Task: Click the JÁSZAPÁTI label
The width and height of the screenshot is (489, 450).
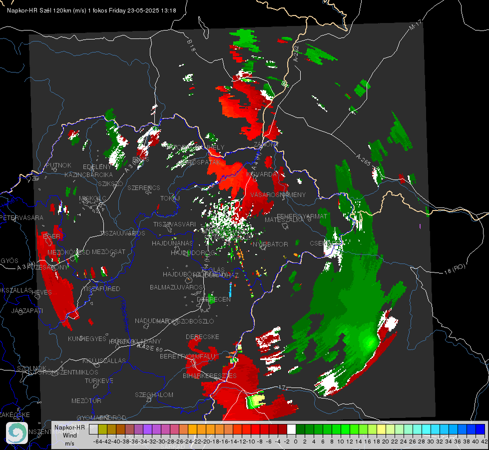Action: click(x=27, y=310)
